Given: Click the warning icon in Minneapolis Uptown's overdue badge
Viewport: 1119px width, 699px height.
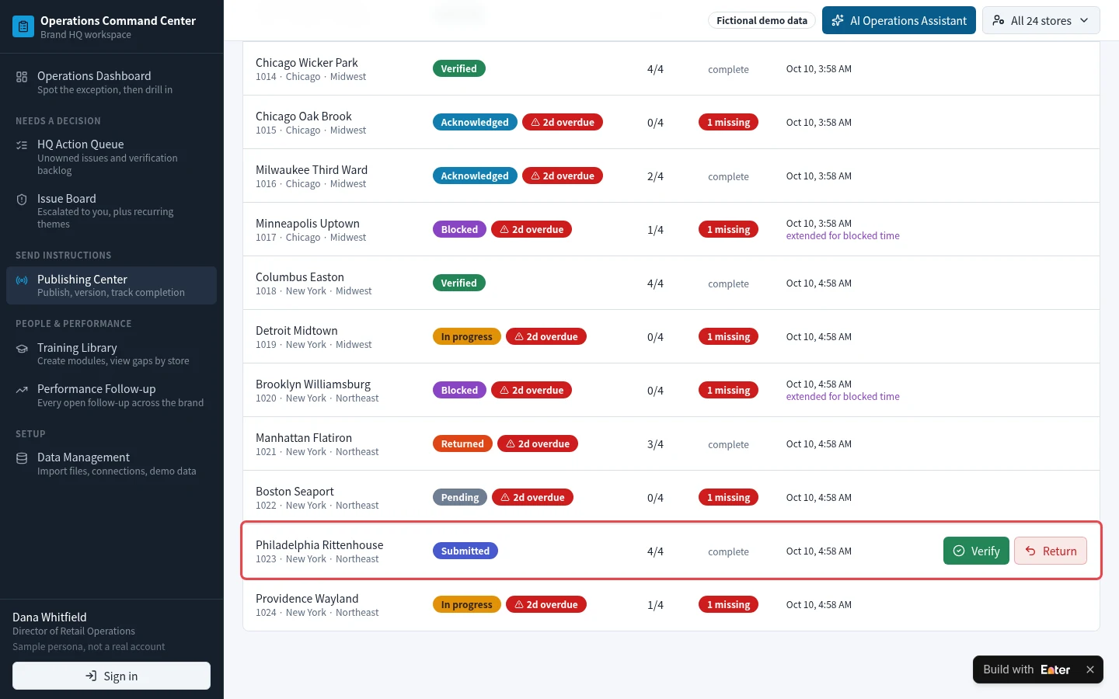Looking at the screenshot, I should (504, 229).
